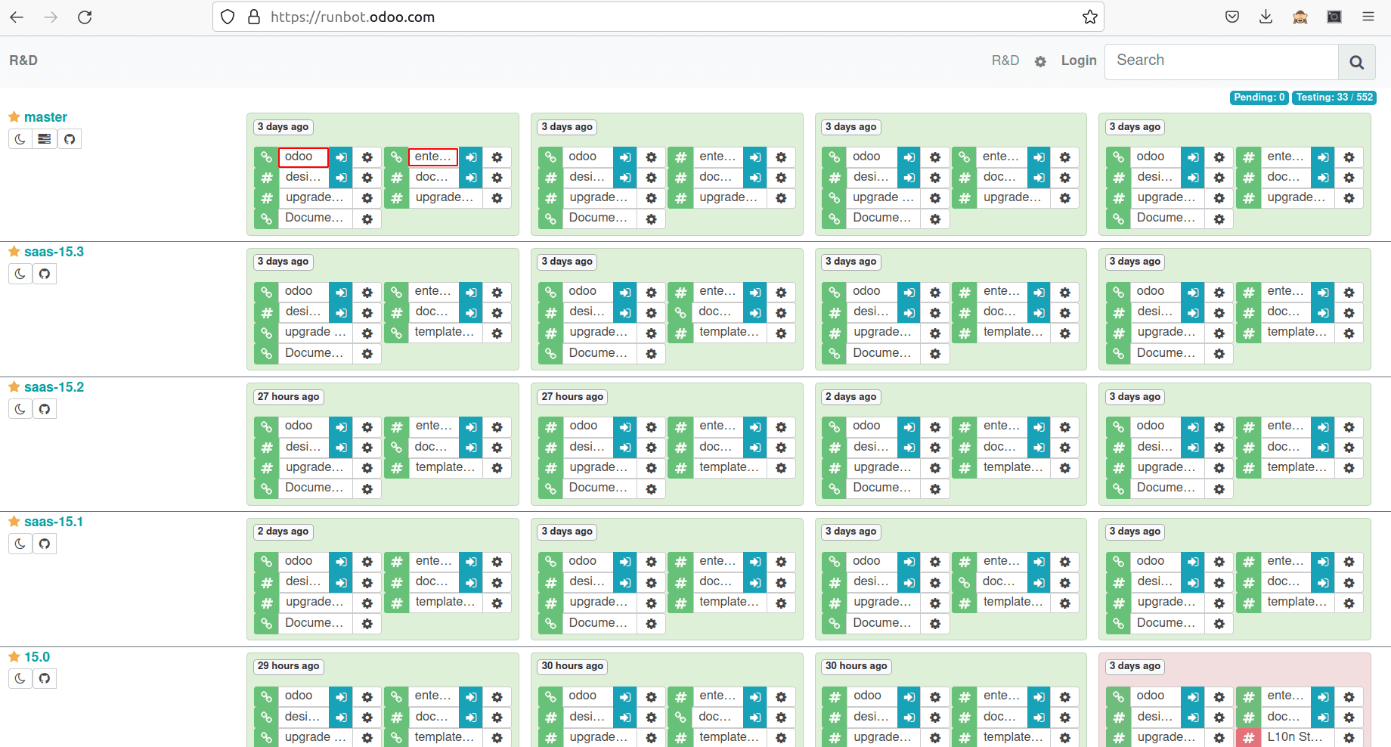Open the Pocket save icon in the browser toolbar
The height and width of the screenshot is (747, 1391).
pos(1232,17)
